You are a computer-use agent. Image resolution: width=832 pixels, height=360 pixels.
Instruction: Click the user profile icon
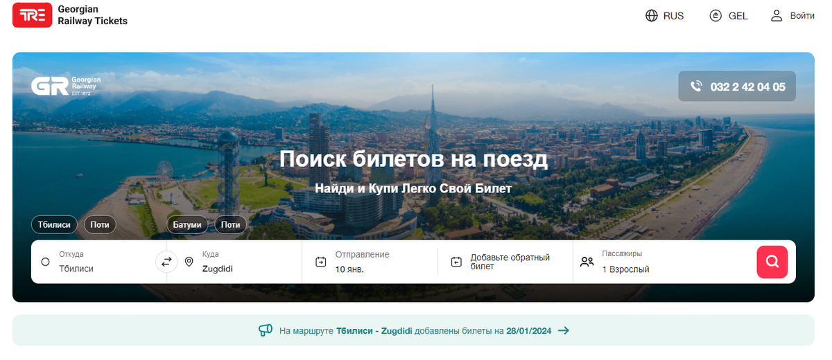coord(777,15)
